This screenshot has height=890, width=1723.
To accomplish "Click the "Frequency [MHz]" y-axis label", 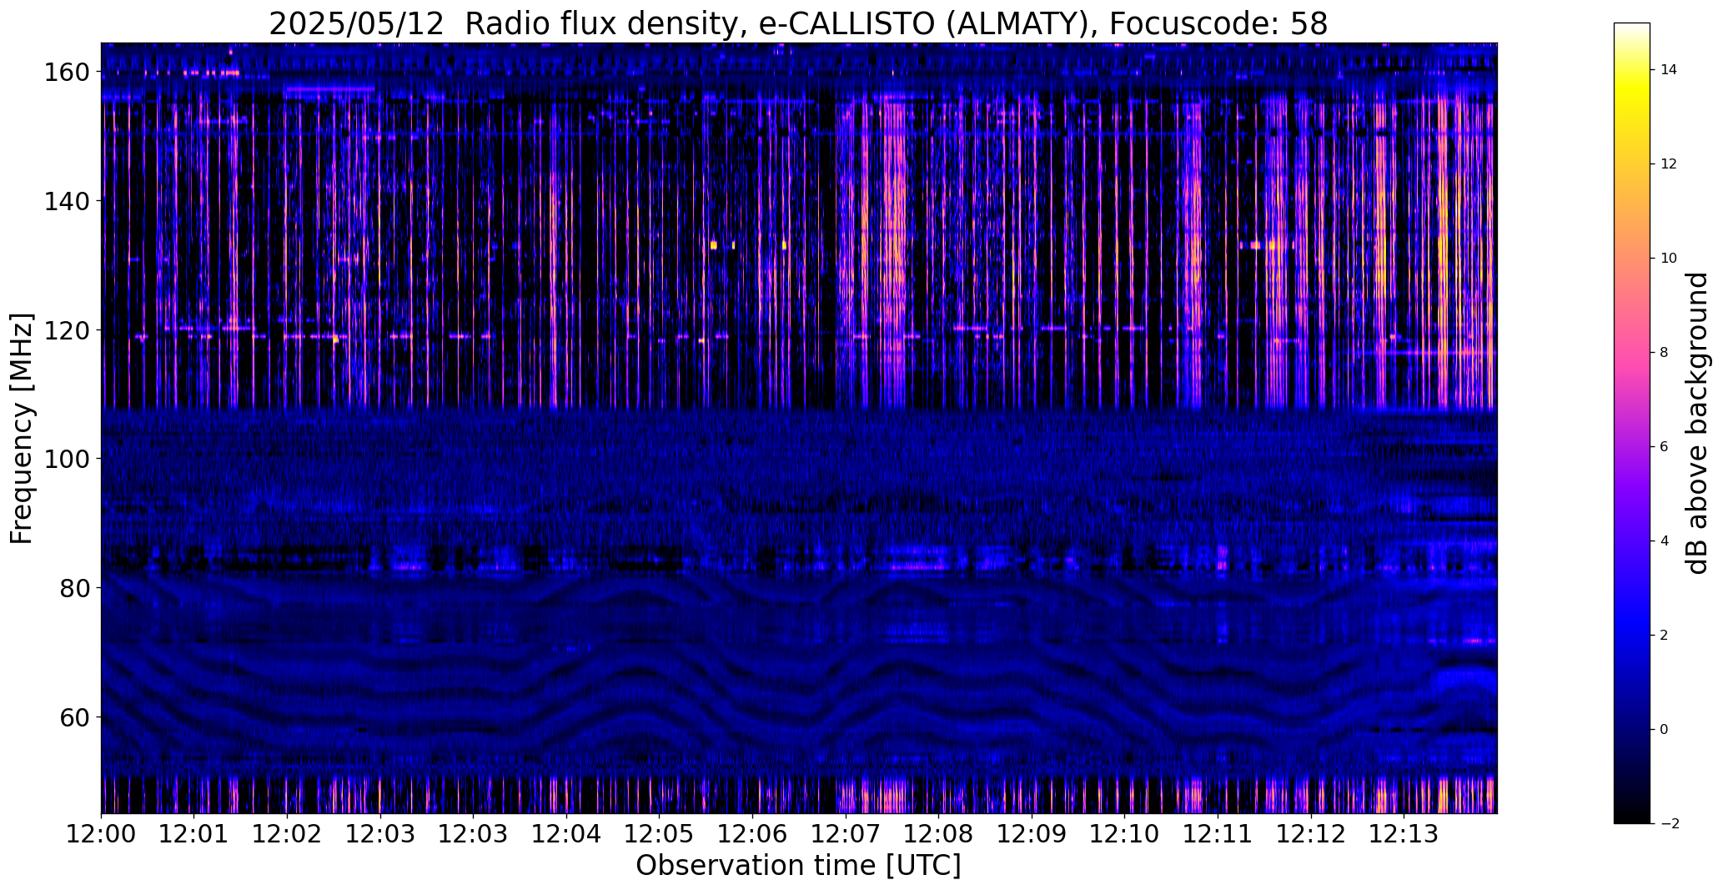I will point(22,429).
